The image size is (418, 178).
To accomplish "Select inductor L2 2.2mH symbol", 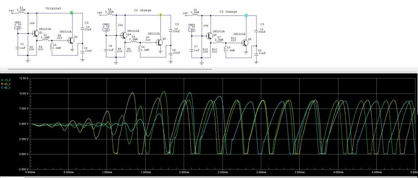I will 45,40.
